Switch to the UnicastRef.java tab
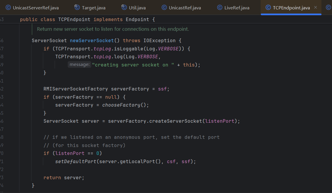332x193 pixels. point(185,8)
